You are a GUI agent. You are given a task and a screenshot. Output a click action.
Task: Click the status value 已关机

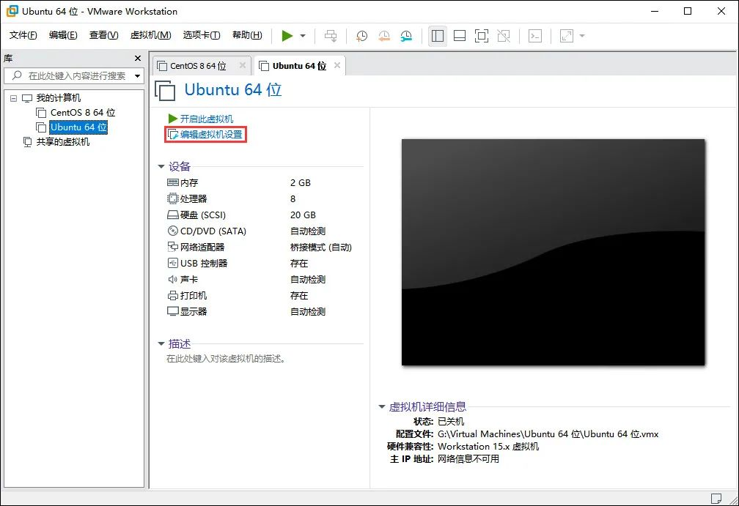[x=451, y=421]
